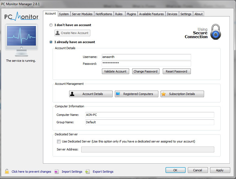
Task: Go to the Server Modules tab
Action: coord(82,14)
